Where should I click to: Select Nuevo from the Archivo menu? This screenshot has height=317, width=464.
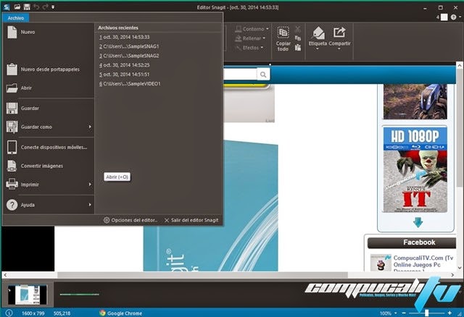point(49,32)
